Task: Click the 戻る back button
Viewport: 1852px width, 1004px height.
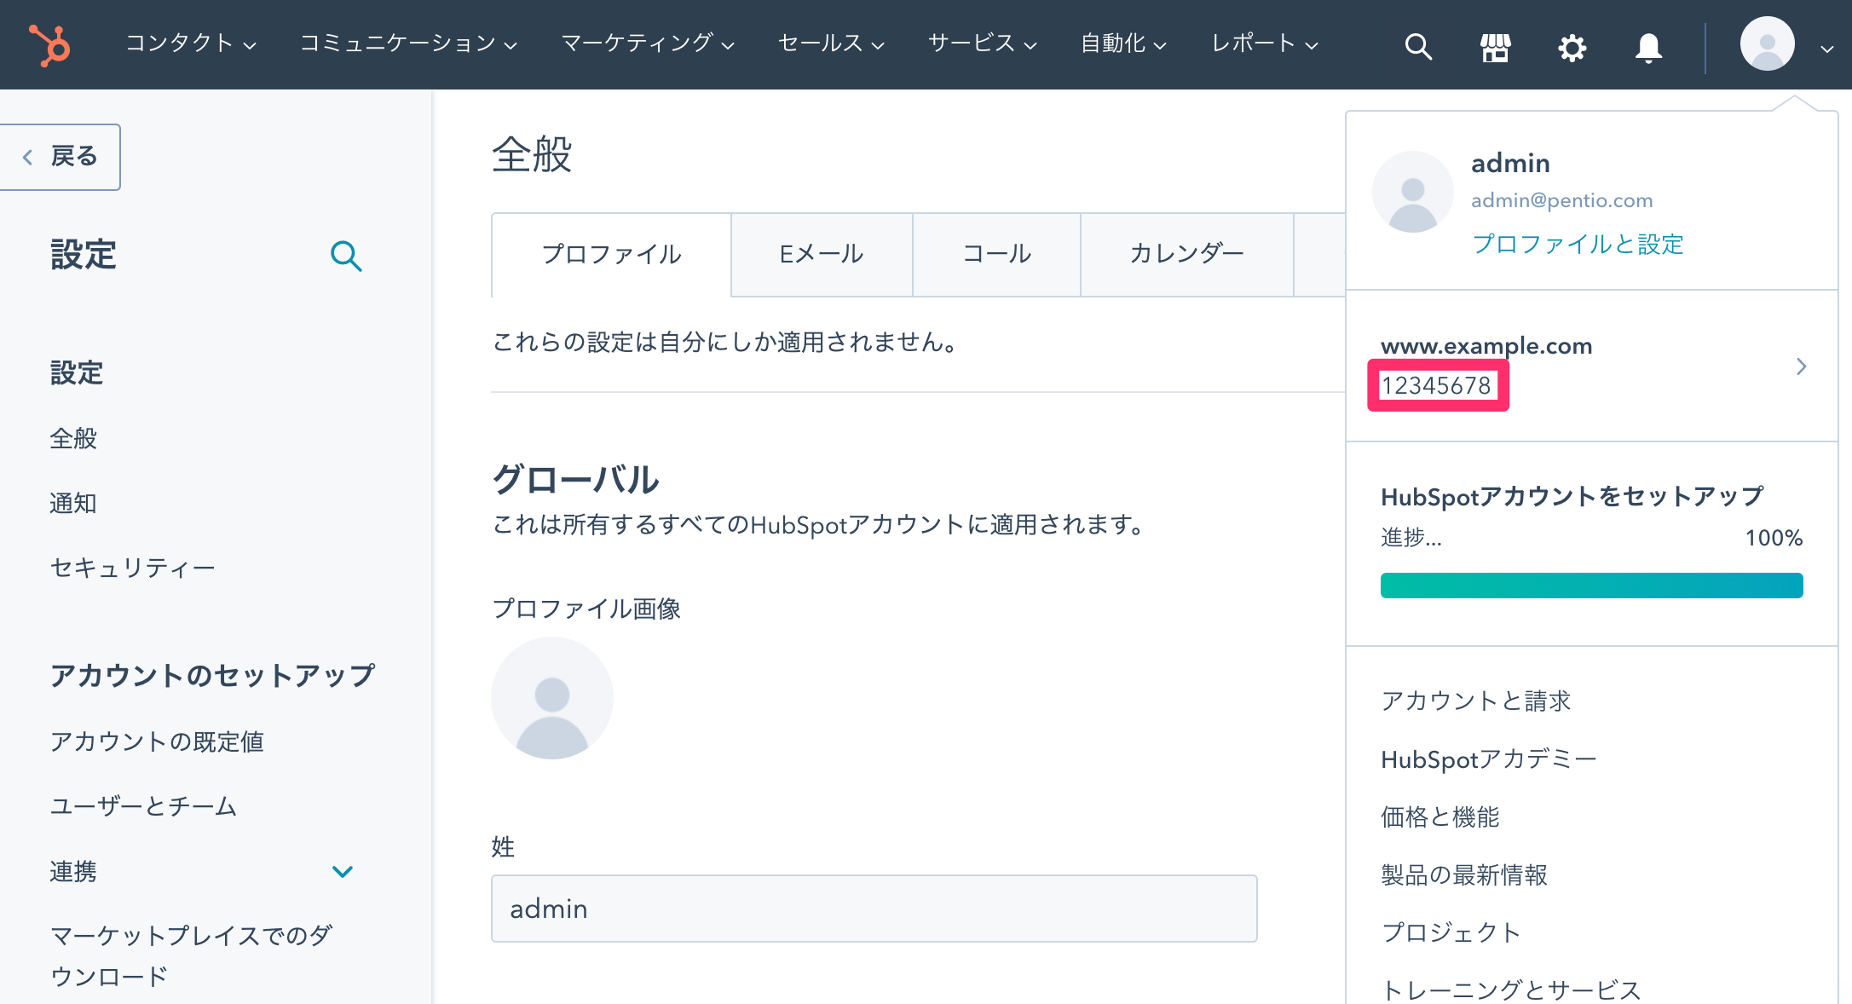Action: point(60,157)
